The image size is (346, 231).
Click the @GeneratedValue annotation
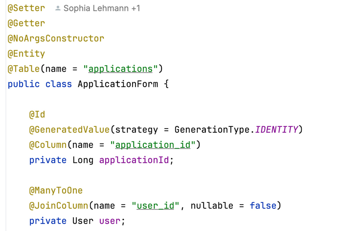pyautogui.click(x=69, y=130)
